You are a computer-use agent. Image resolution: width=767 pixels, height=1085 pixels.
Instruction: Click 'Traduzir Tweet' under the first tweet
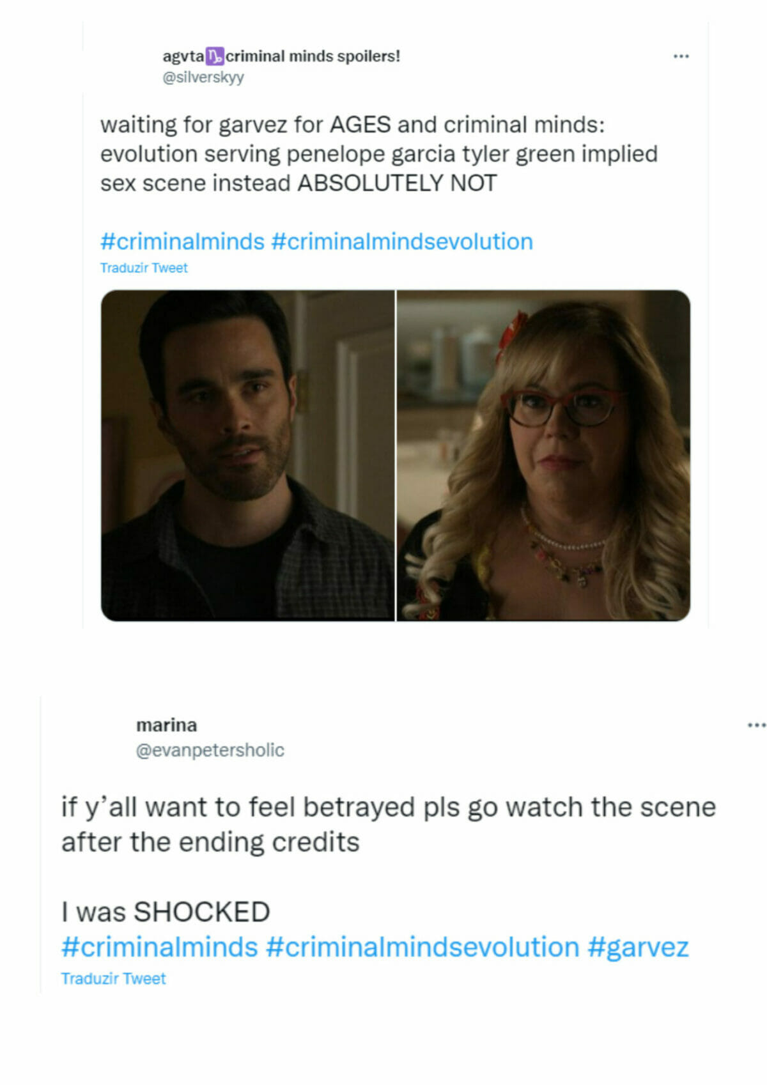click(x=144, y=268)
